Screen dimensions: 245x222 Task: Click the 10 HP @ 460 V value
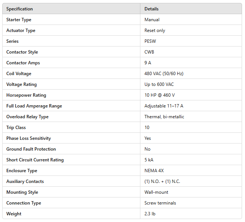point(159,95)
